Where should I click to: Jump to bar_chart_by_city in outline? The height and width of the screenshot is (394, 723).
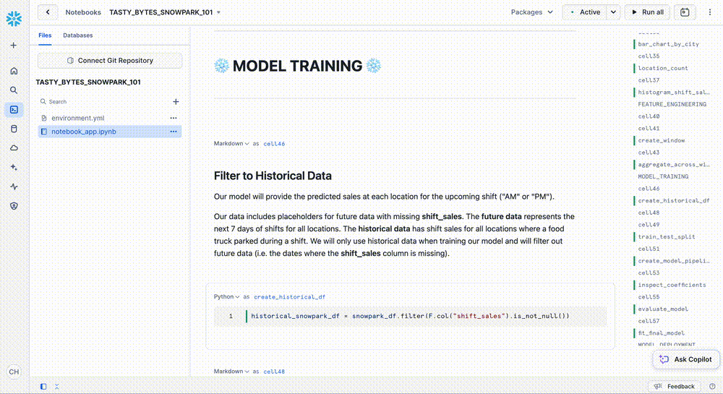coord(668,44)
